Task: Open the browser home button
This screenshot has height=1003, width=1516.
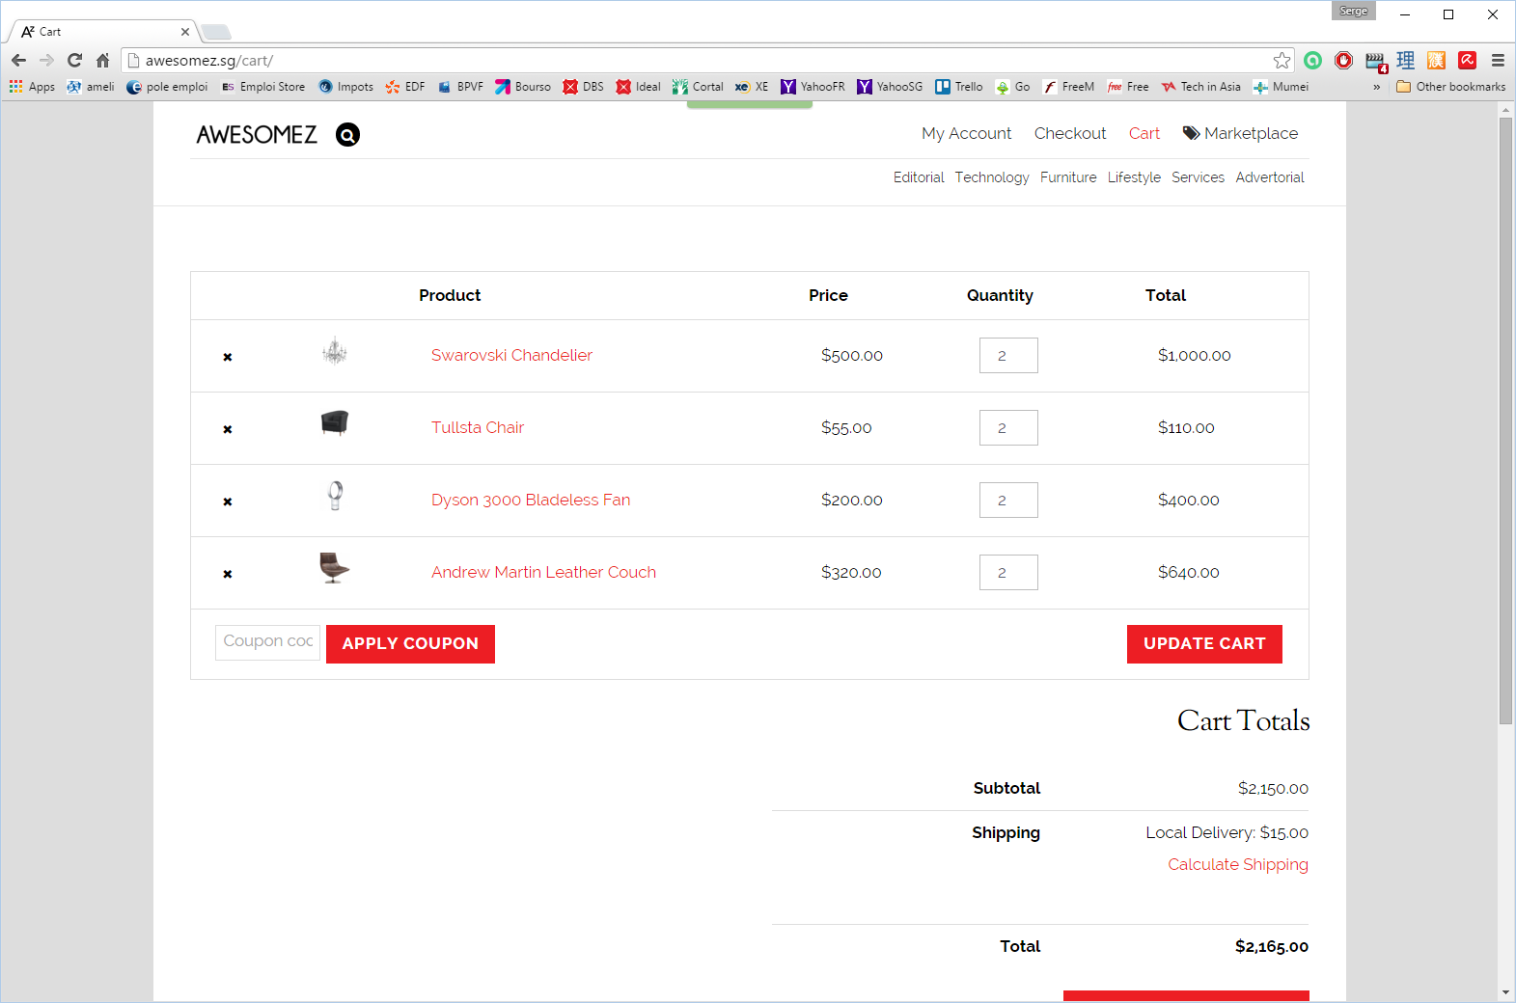Action: pyautogui.click(x=102, y=60)
